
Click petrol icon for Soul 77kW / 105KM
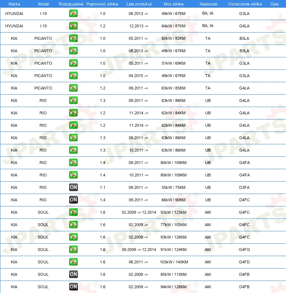coord(73,225)
